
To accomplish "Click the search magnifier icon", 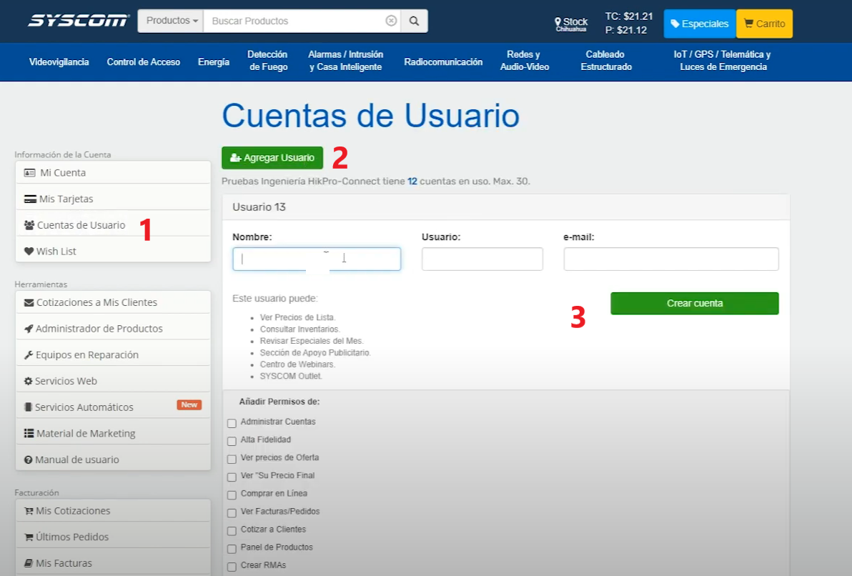I will (414, 21).
